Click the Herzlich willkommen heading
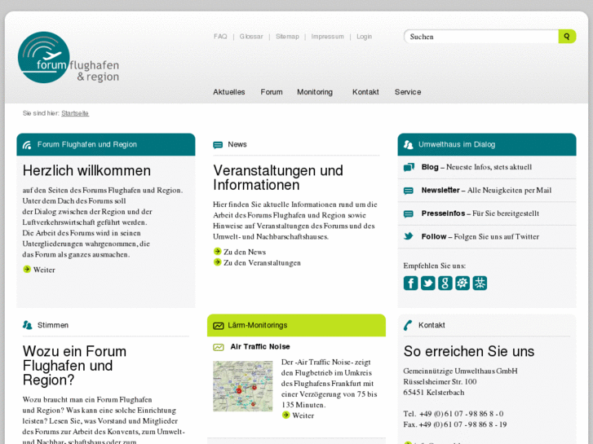Screen dimensions: 593x444 86,170
